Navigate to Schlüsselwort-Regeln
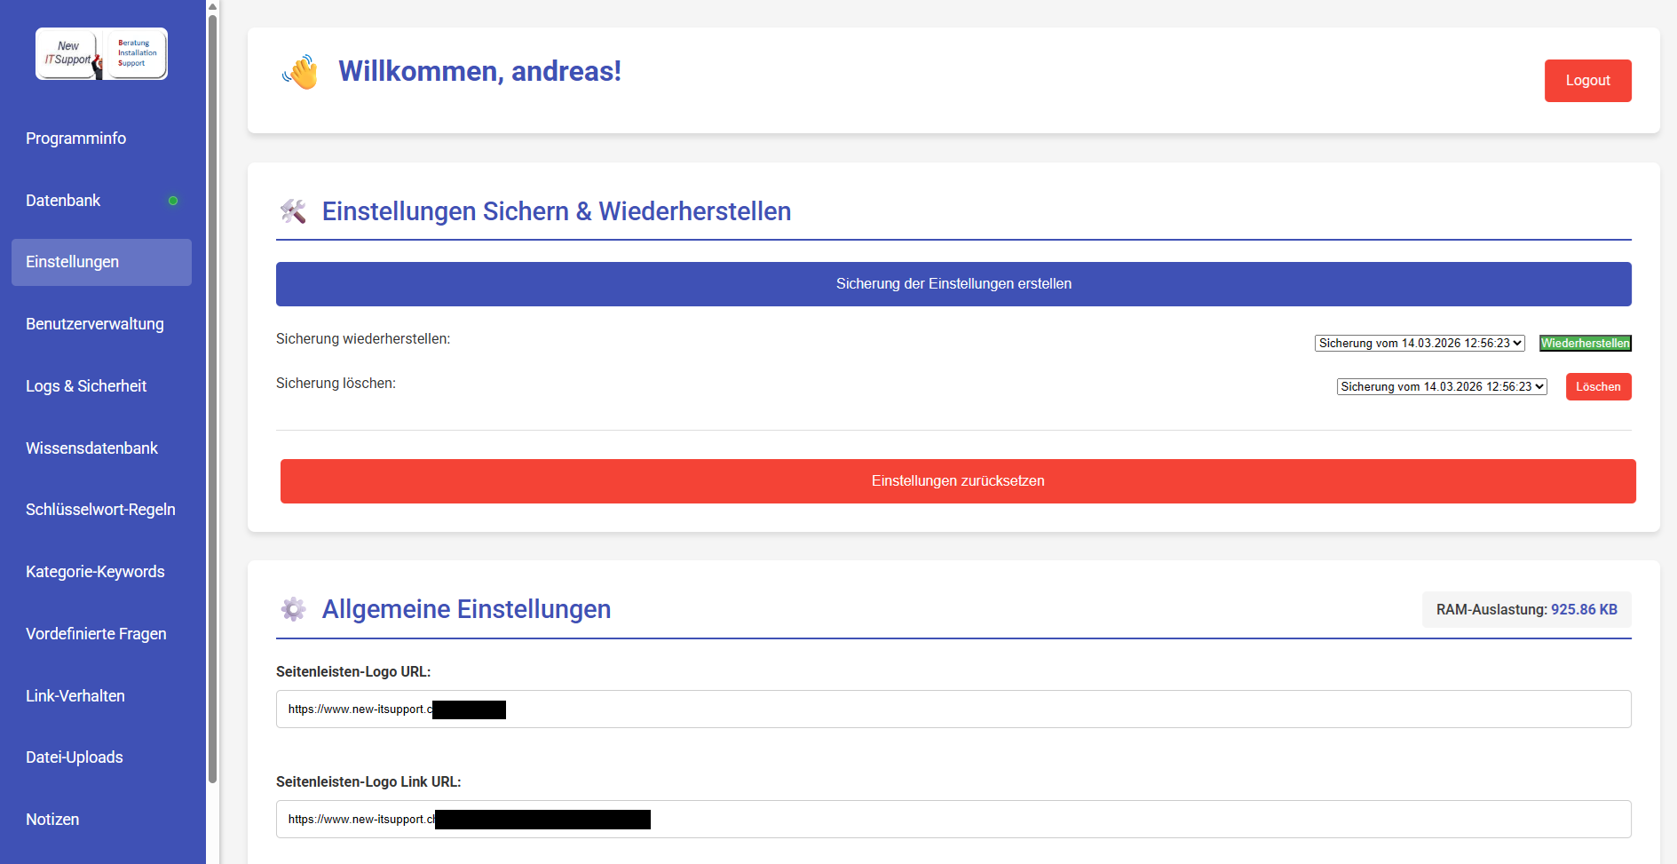The image size is (1677, 864). click(x=100, y=510)
